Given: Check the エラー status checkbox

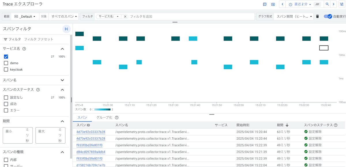Looking at the screenshot, I should point(6,110).
